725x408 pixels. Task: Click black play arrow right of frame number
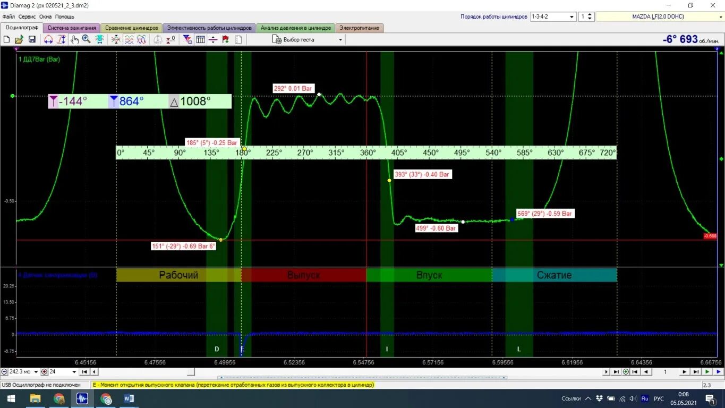685,372
